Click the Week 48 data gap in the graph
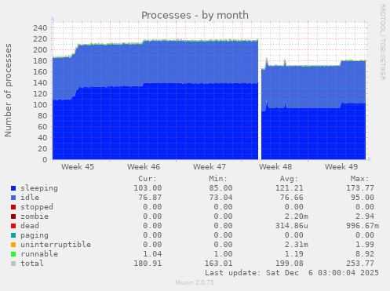 click(x=260, y=100)
